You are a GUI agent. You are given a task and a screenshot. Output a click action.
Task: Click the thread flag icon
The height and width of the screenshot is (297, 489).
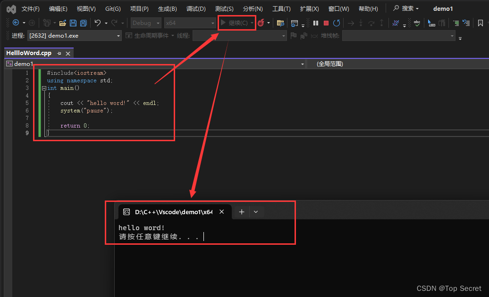coord(294,36)
